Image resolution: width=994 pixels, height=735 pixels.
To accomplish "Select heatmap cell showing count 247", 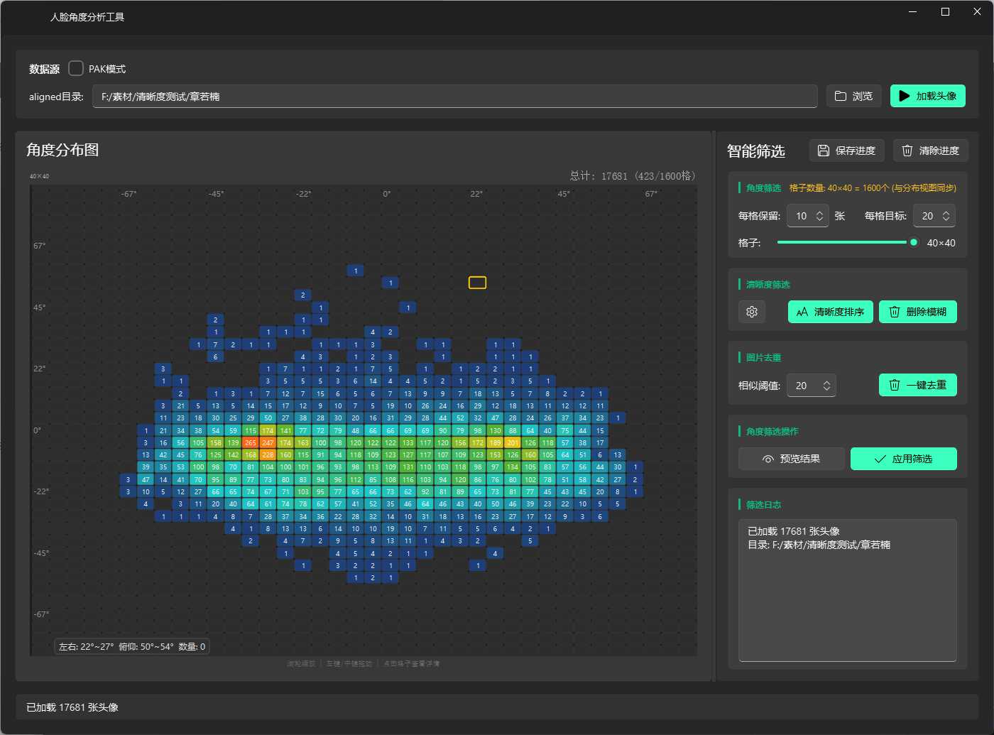I will pyautogui.click(x=268, y=442).
